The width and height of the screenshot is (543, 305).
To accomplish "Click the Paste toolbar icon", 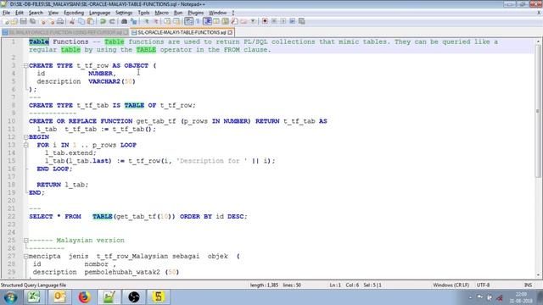I will (91, 21).
